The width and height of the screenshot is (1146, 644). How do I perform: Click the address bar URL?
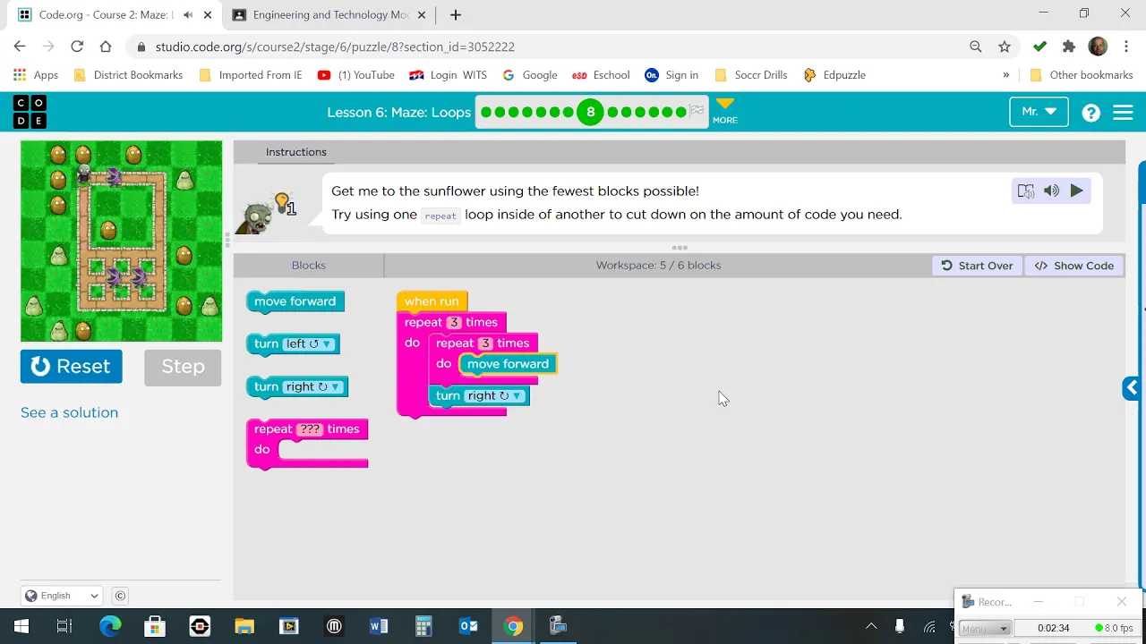[335, 47]
